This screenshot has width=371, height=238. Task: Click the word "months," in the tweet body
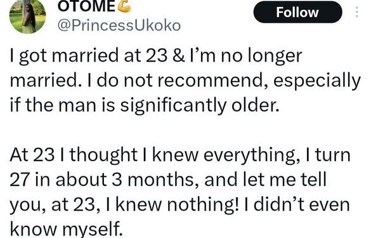tap(164, 180)
